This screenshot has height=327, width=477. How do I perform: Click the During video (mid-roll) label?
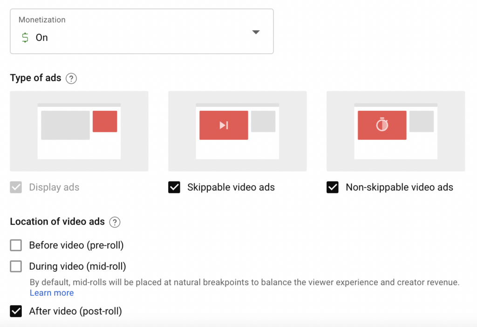77,266
